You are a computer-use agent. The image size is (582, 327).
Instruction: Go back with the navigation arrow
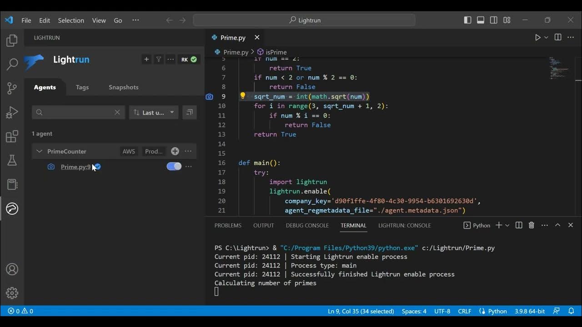(x=169, y=20)
